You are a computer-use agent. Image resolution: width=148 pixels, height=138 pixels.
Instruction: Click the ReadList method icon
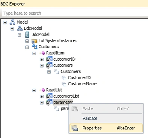coord(42,90)
